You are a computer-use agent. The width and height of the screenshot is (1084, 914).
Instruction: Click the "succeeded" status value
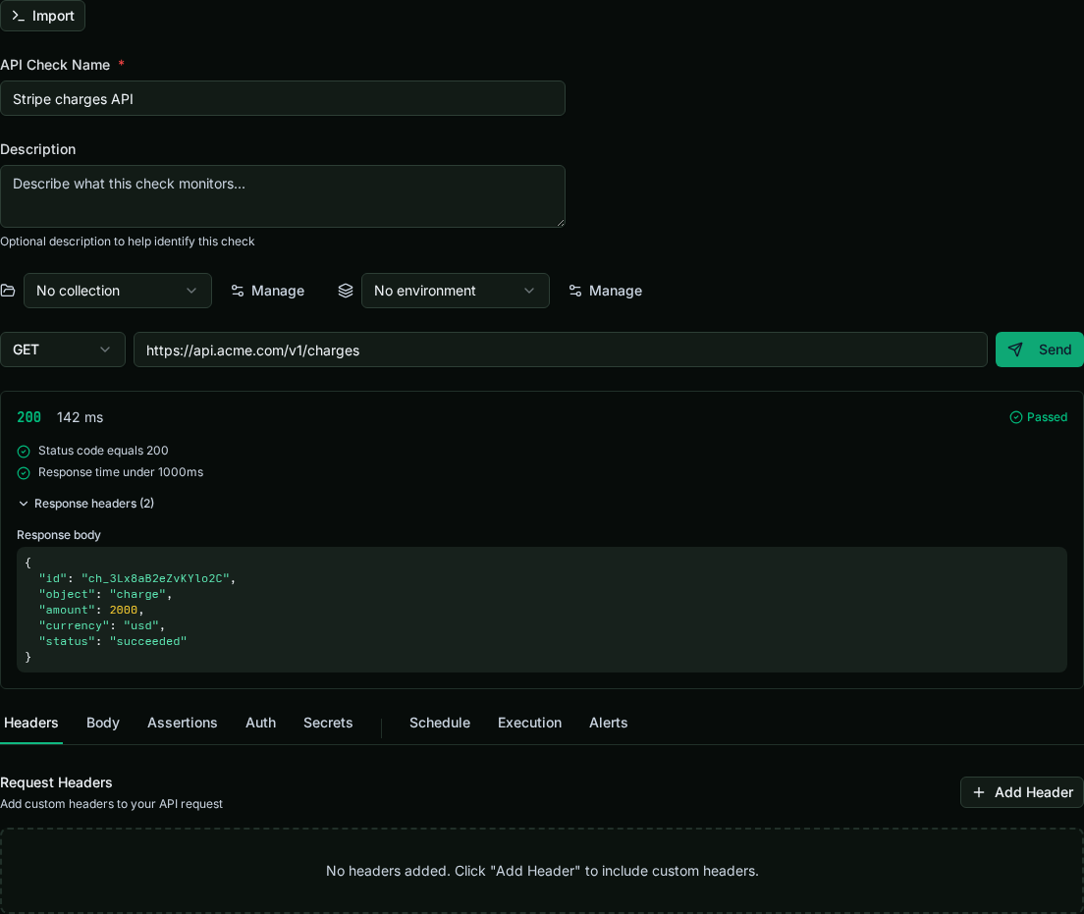click(148, 641)
